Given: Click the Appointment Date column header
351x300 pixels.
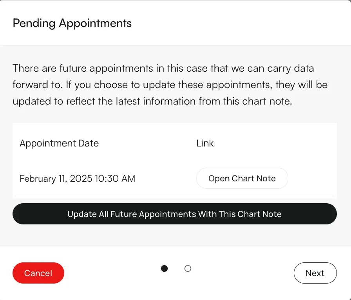Looking at the screenshot, I should tap(59, 143).
